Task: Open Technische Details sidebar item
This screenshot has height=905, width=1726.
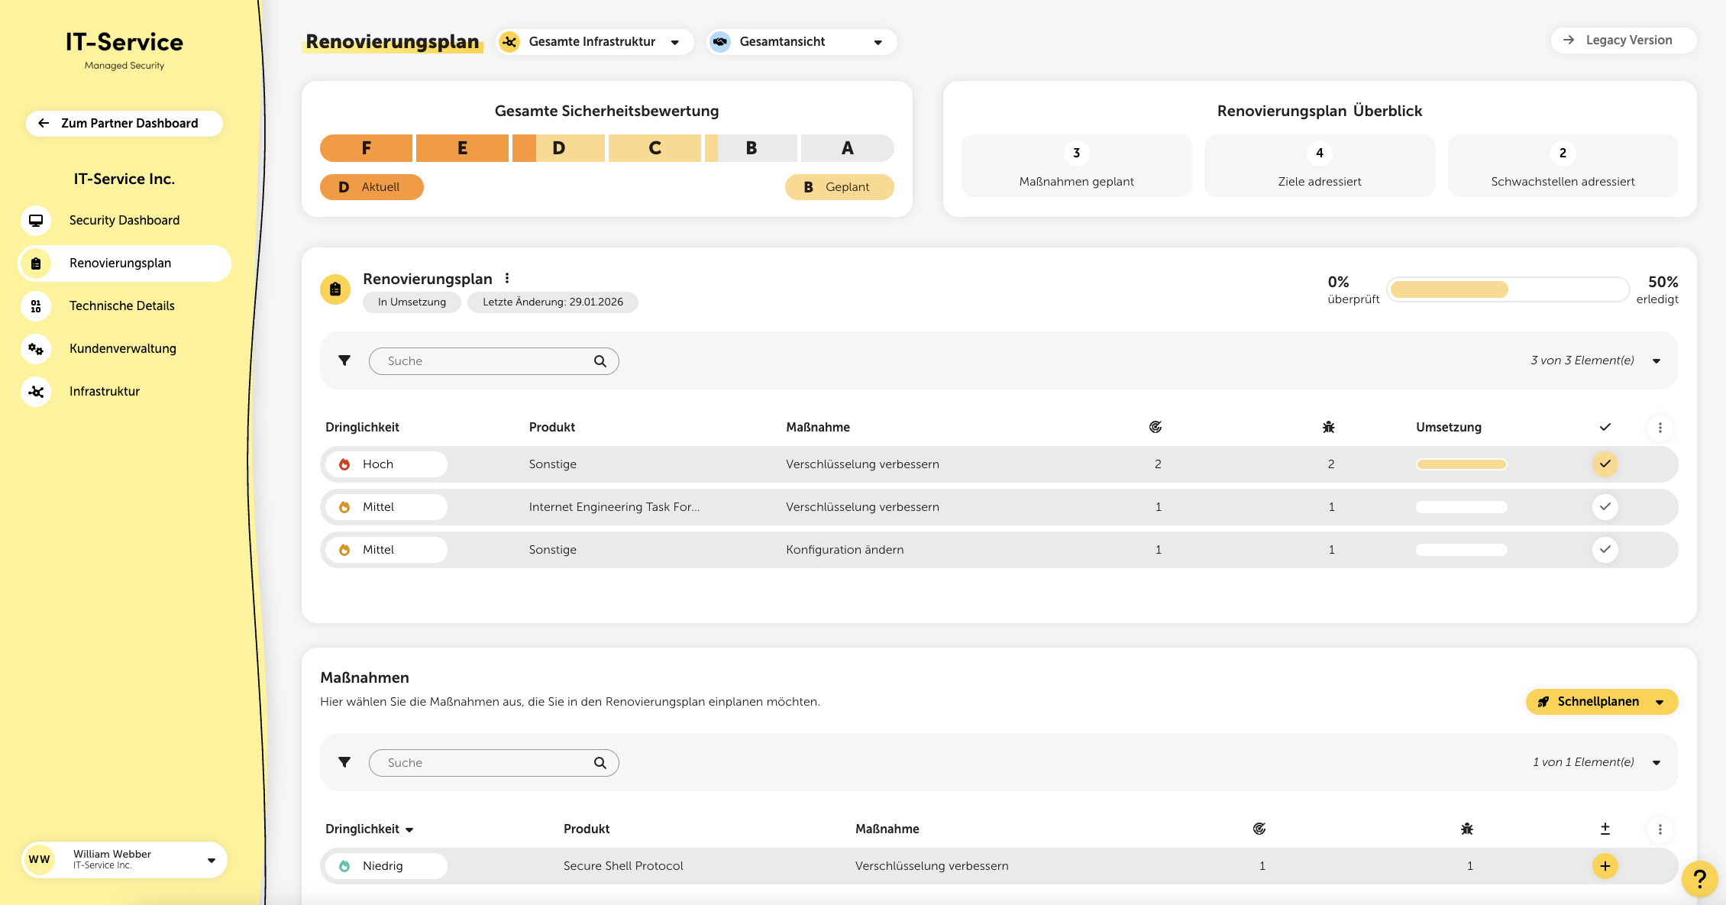Action: point(121,306)
